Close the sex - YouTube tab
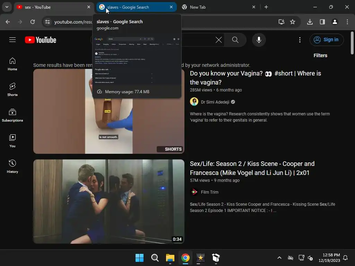 89,7
